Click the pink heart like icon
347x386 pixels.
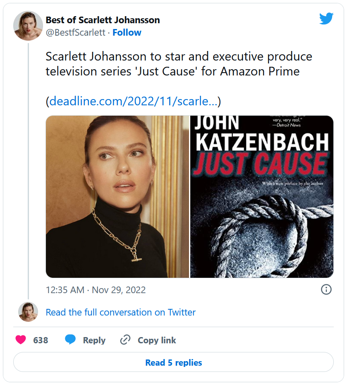point(21,340)
